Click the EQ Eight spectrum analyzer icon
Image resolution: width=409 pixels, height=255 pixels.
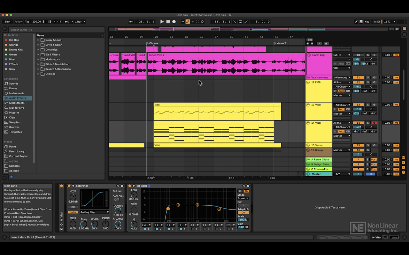click(247, 191)
